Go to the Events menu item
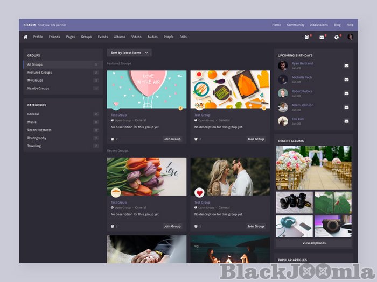This screenshot has width=377, height=282. tap(102, 37)
